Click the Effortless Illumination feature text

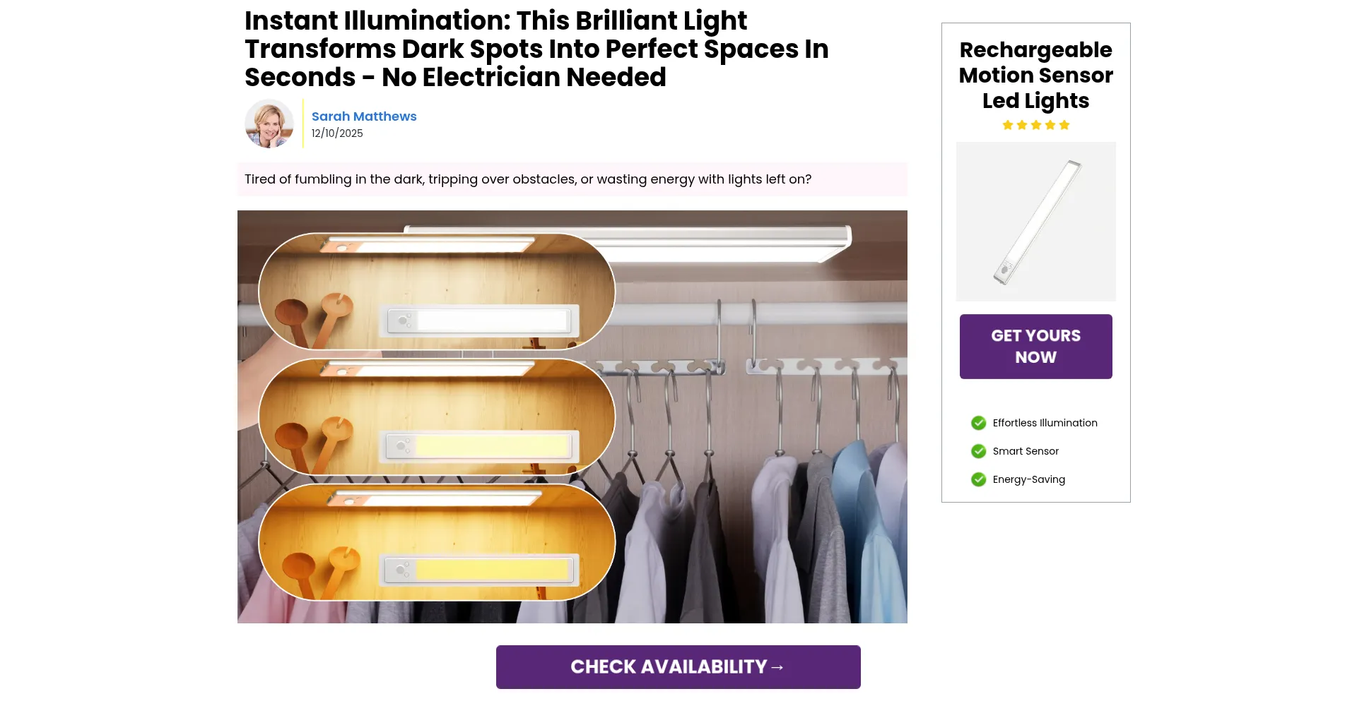pyautogui.click(x=1045, y=423)
